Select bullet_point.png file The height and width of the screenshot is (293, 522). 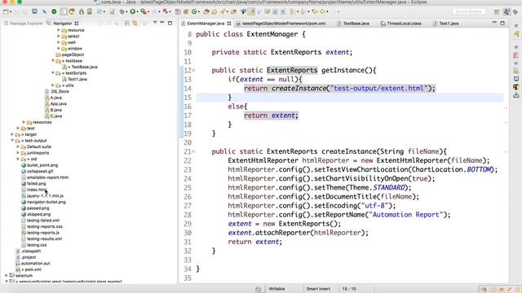pyautogui.click(x=42, y=165)
